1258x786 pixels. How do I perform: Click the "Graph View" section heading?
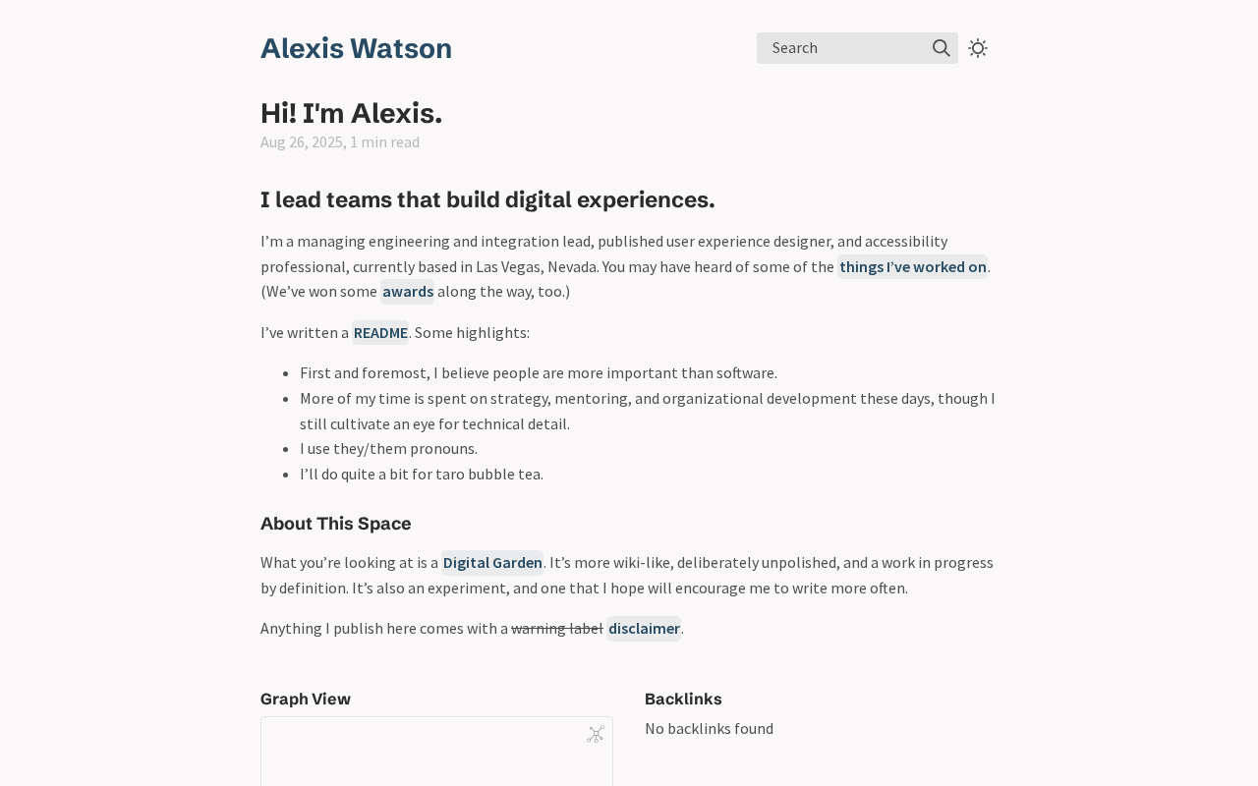click(306, 700)
